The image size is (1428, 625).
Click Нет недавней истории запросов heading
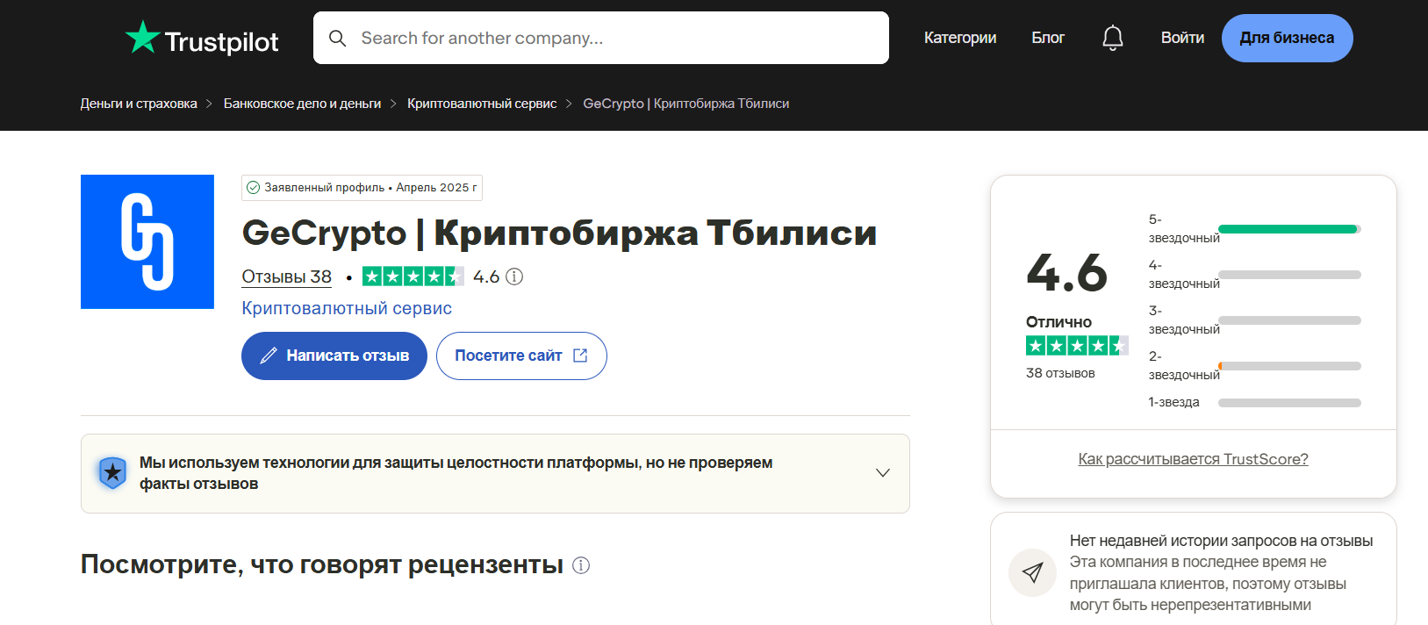point(1221,541)
